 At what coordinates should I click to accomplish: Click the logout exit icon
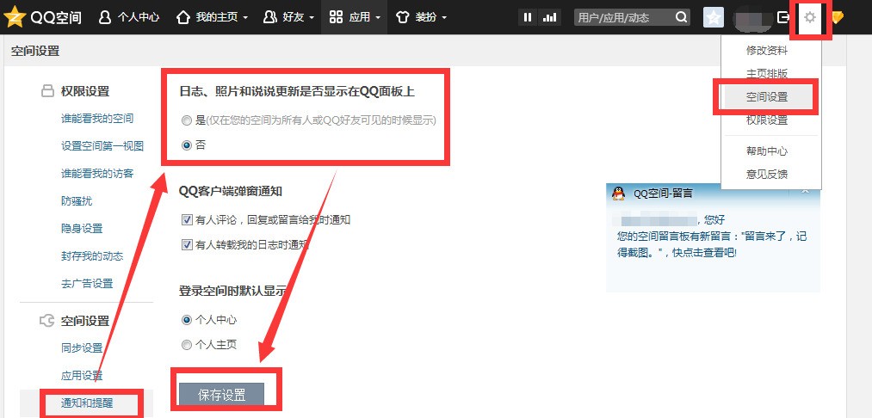783,17
